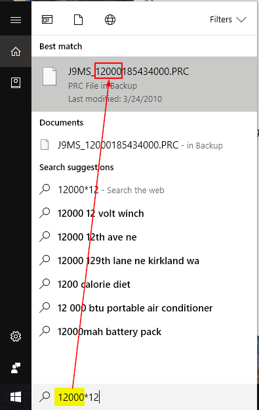Filter results by Apps icon
This screenshot has height=410, width=259.
click(x=47, y=20)
